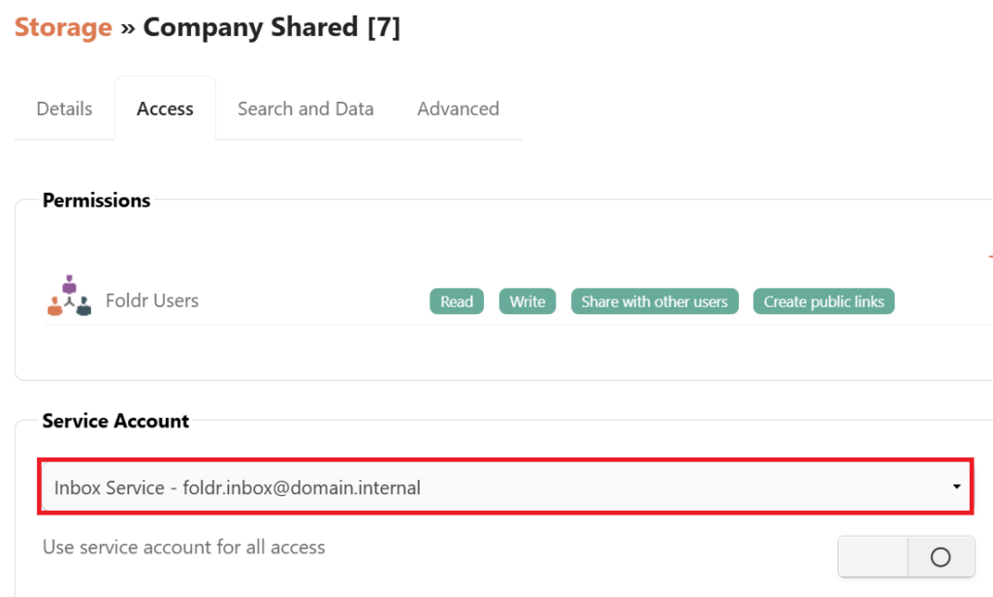Click the Foldr Users group icon
Screen dimensions: 993x597
tap(69, 297)
